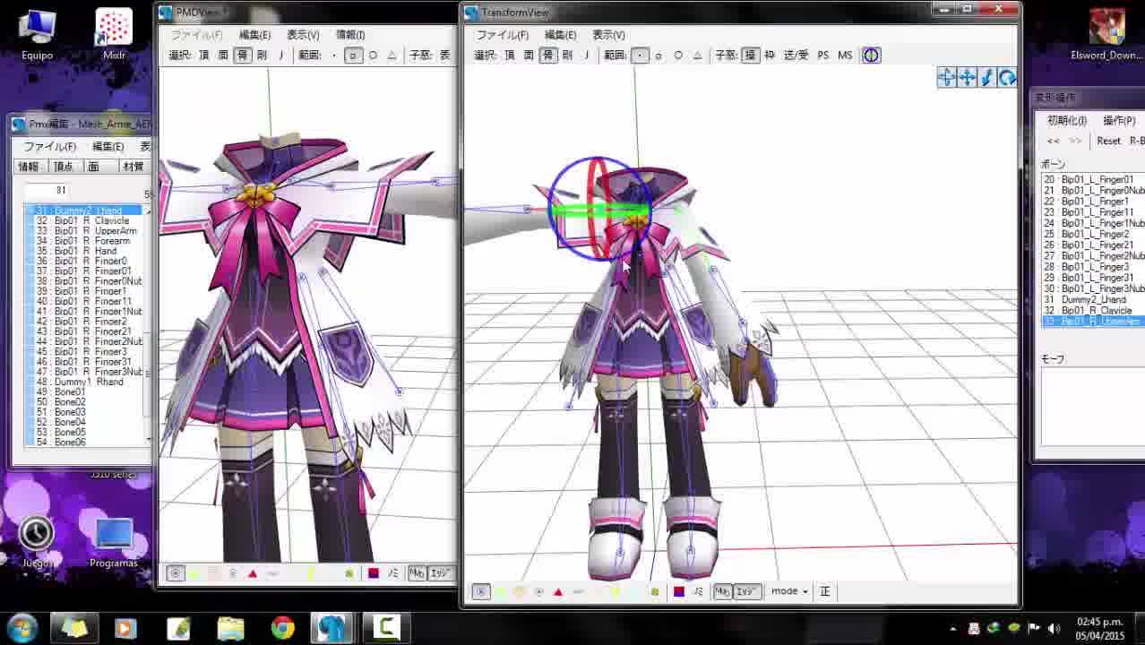1145x645 pixels.
Task: Click the camera move crosshair icon
Action: (947, 78)
